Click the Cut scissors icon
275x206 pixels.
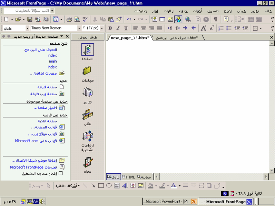click(x=95, y=19)
